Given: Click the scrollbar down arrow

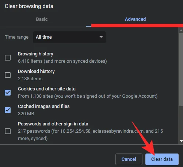Looking at the screenshot, I should tap(181, 141).
